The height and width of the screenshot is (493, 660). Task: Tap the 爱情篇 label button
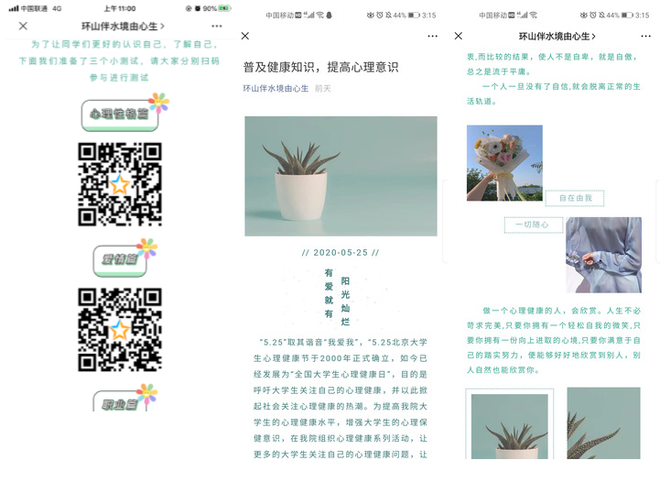(119, 260)
